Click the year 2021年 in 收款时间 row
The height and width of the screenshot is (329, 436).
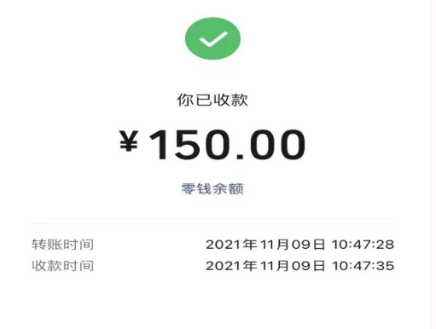click(231, 266)
